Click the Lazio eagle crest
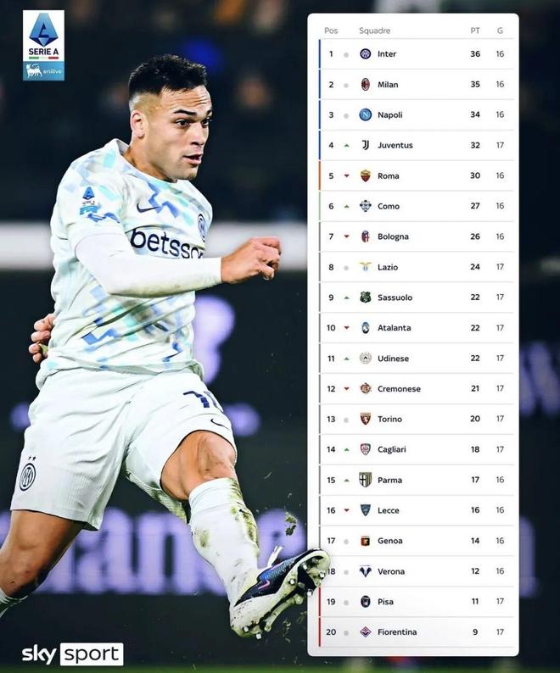Viewport: 560px width, 673px height. tap(366, 267)
